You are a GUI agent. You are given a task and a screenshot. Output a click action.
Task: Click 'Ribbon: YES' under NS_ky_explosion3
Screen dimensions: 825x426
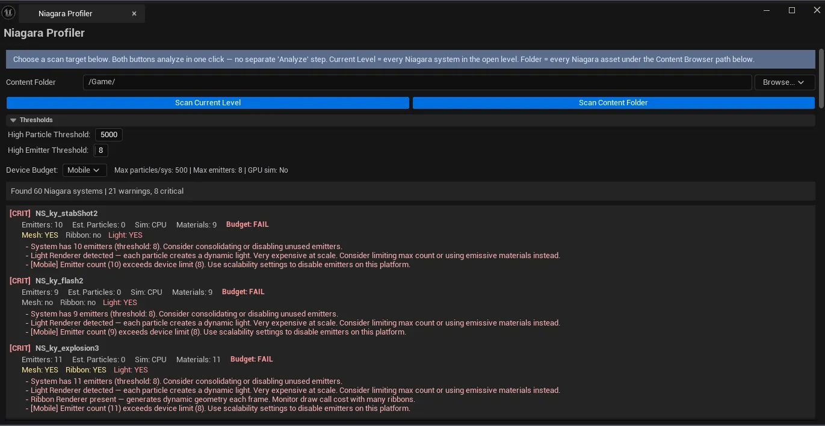pyautogui.click(x=86, y=370)
